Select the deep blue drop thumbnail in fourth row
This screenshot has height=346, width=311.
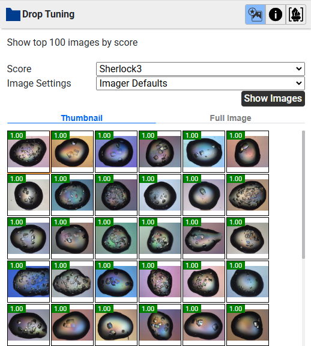click(x=28, y=282)
